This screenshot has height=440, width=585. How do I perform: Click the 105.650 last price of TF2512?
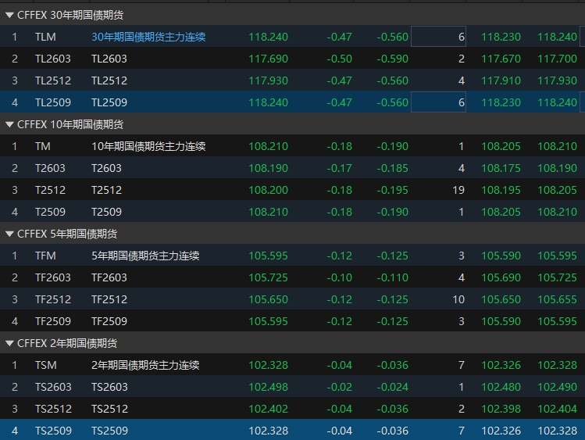pos(268,299)
